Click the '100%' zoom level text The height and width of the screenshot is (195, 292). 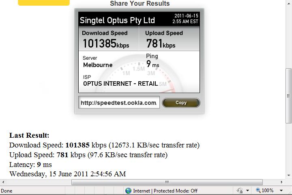point(267,191)
